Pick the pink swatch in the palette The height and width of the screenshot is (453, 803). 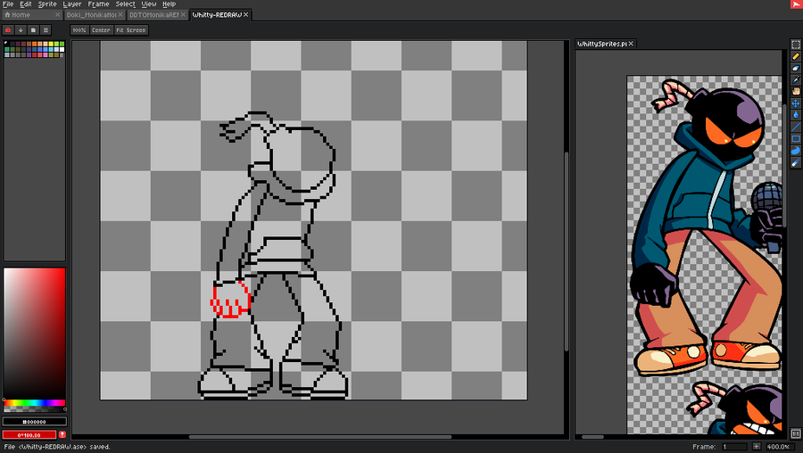[46, 54]
